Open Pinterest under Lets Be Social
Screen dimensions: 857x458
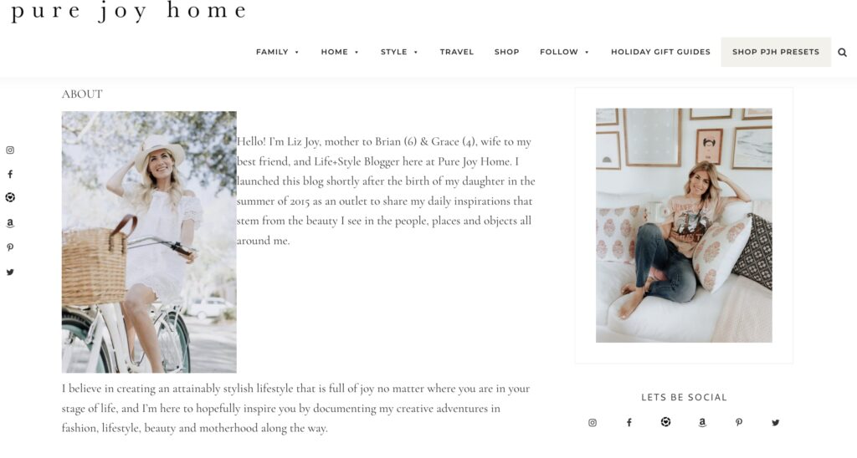pos(738,423)
